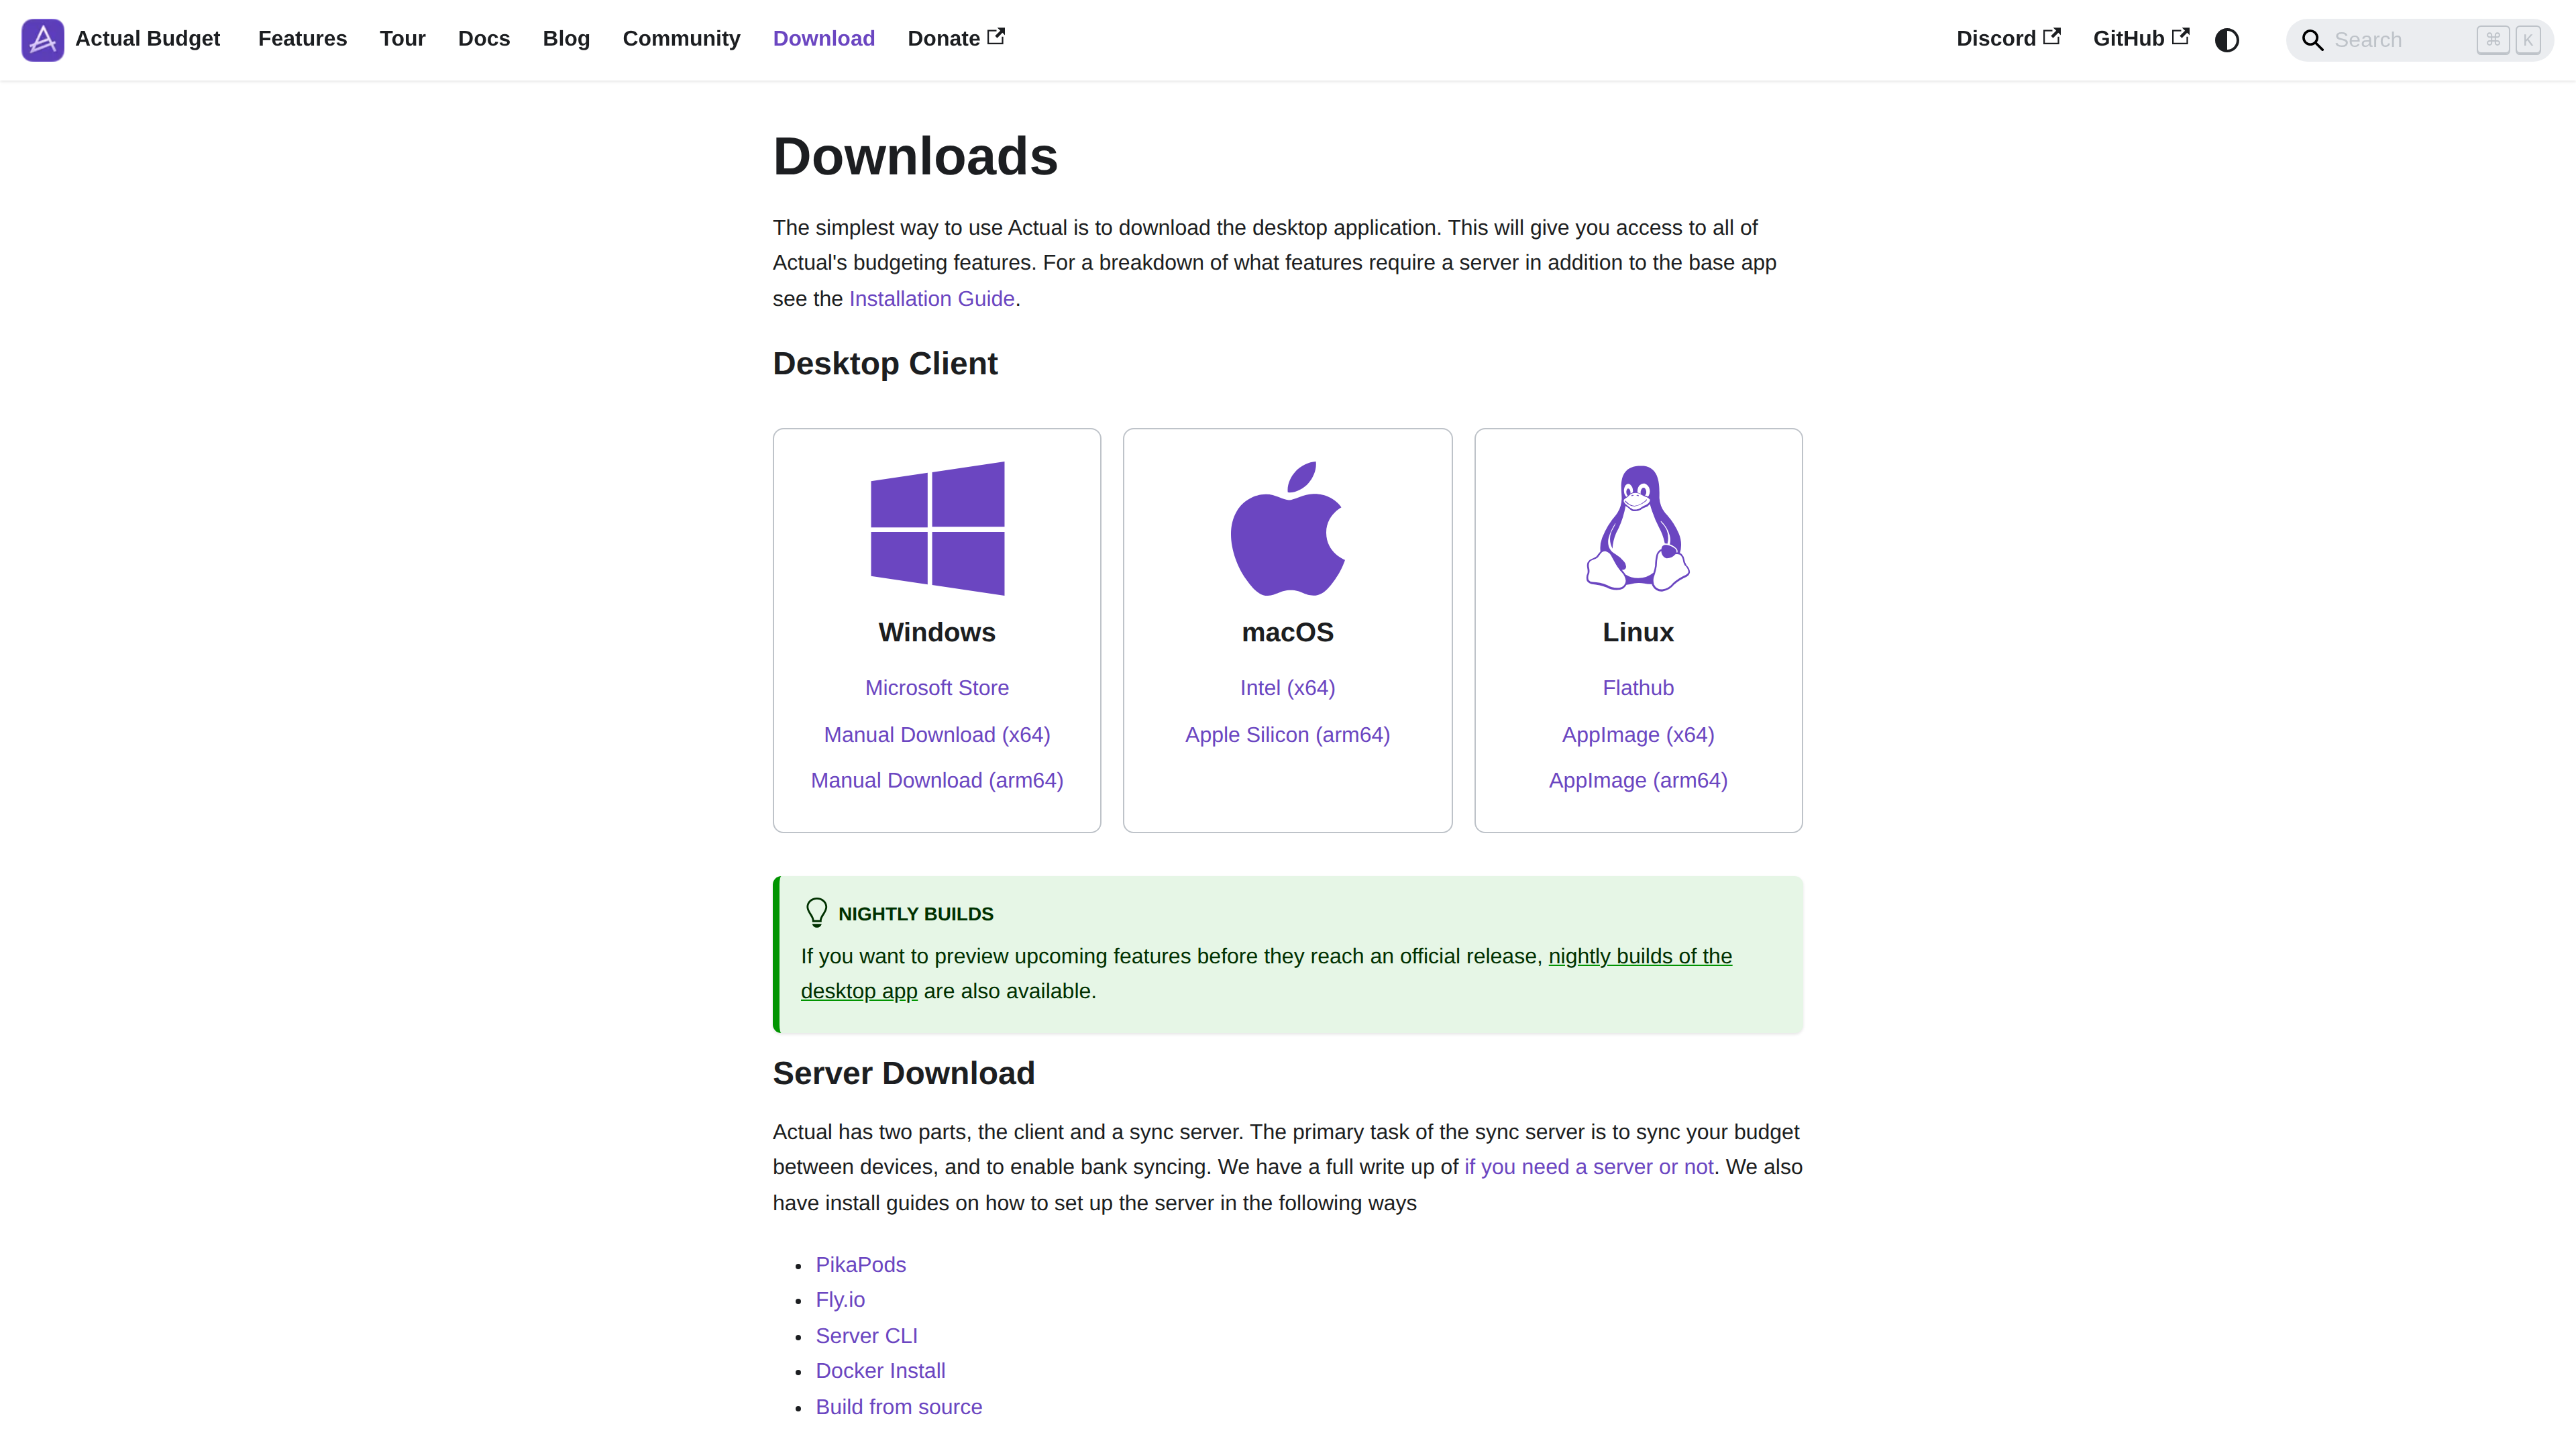Click the Server Download heading

(903, 1073)
